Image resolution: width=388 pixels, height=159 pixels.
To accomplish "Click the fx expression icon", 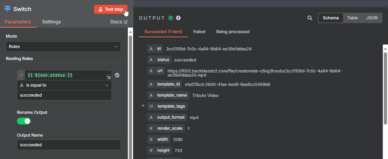I will point(21,75).
